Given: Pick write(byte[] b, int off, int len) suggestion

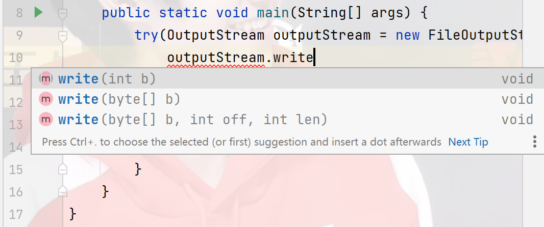Looking at the screenshot, I should (288, 120).
